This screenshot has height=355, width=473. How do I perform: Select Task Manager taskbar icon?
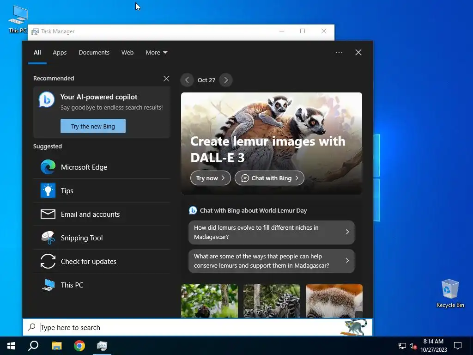(102, 346)
